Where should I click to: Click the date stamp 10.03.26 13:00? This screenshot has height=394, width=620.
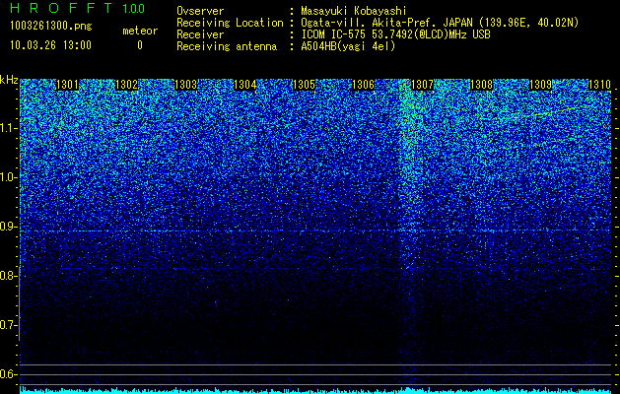coord(50,45)
